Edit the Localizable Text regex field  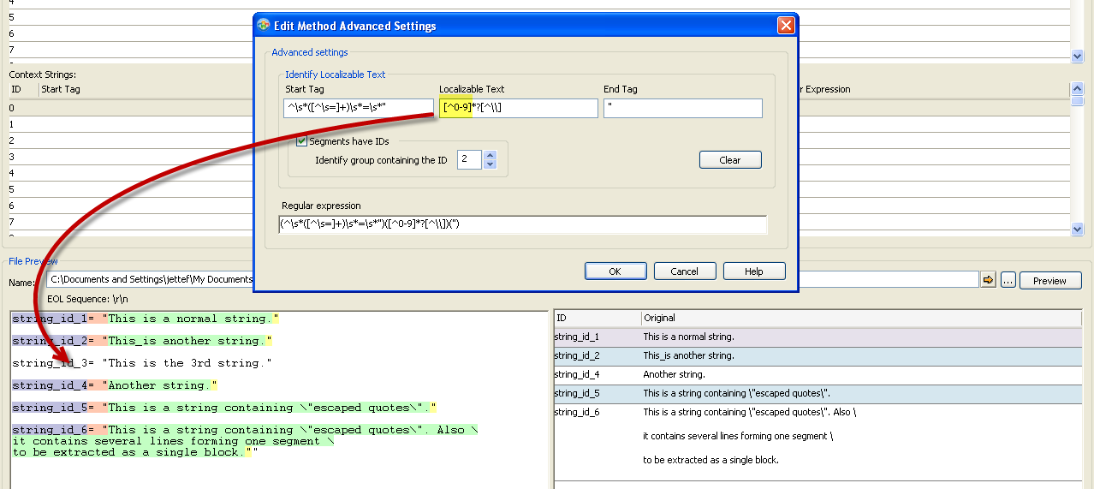pyautogui.click(x=519, y=108)
